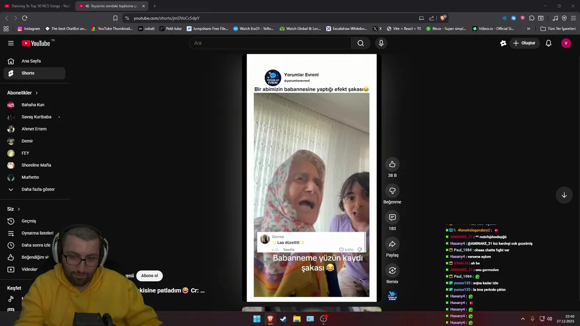Screen dimensions: 580x326
Task: Open Geçmiş history page
Action: (x=34, y=221)
